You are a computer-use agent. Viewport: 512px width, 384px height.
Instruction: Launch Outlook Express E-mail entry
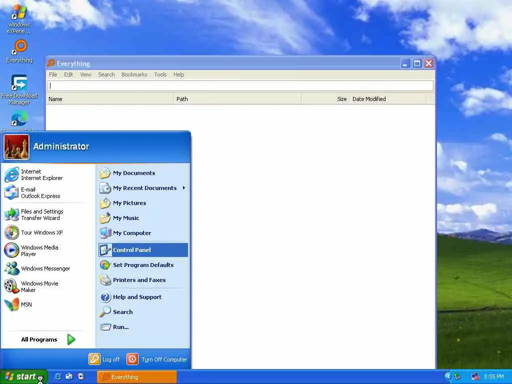[x=48, y=192]
